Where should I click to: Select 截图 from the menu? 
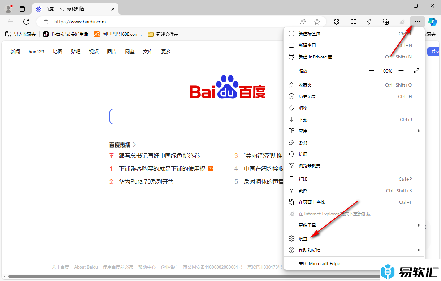[354, 190]
